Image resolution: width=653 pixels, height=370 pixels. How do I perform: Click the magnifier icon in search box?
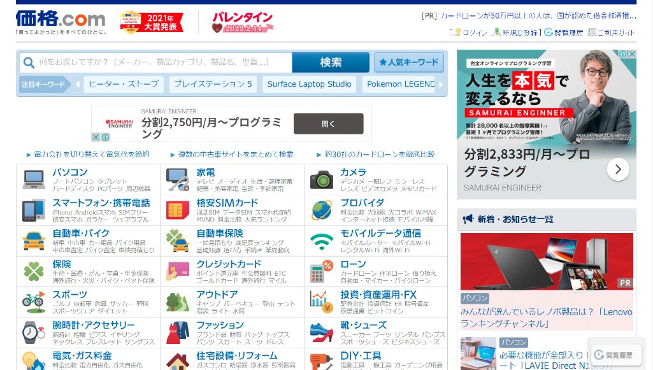tap(29, 63)
